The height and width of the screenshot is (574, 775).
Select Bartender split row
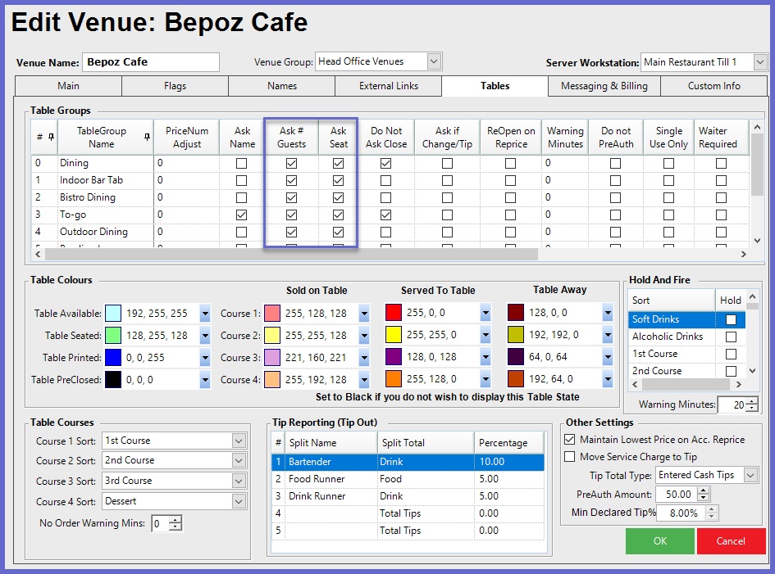[408, 462]
